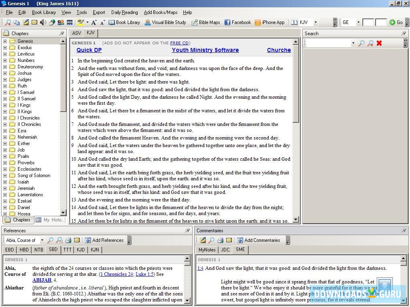Click the search icon in References toolbar
This screenshot has height=307, width=410.
[x=50, y=240]
